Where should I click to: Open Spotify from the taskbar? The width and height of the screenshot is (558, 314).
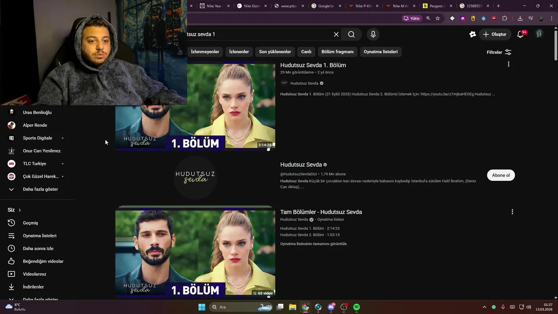click(x=357, y=307)
